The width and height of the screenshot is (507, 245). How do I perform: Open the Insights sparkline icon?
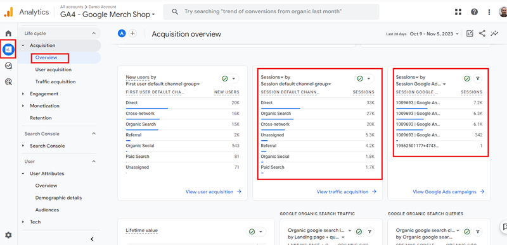point(494,33)
